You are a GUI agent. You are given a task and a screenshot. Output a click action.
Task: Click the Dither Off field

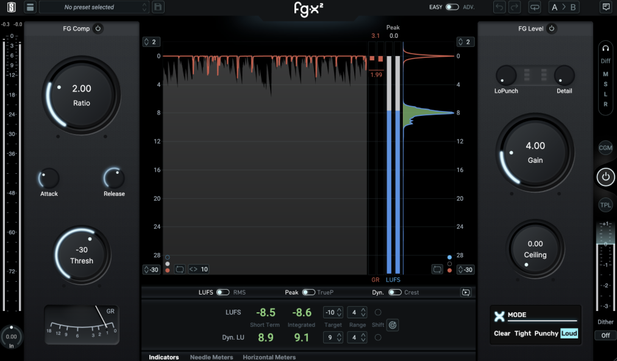(x=605, y=335)
